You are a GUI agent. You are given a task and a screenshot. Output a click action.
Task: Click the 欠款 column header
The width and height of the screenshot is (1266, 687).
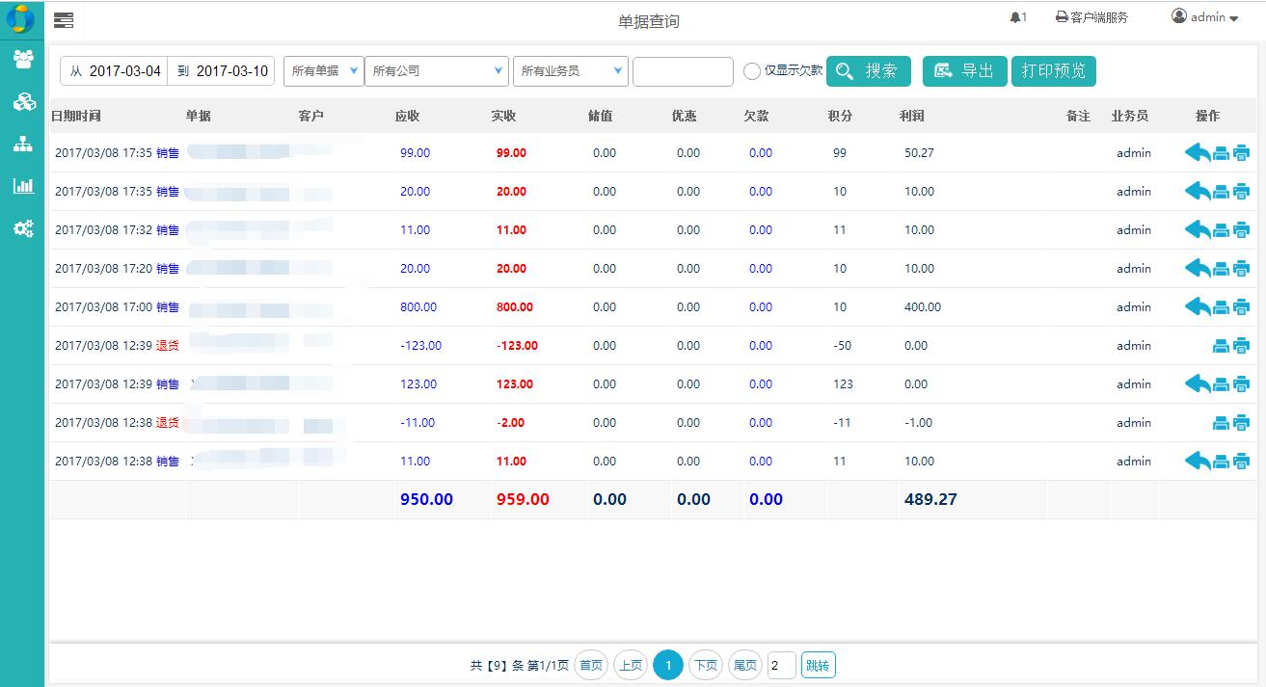(x=756, y=116)
